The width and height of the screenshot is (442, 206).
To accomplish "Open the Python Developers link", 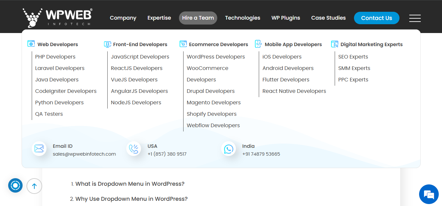I will (x=60, y=103).
